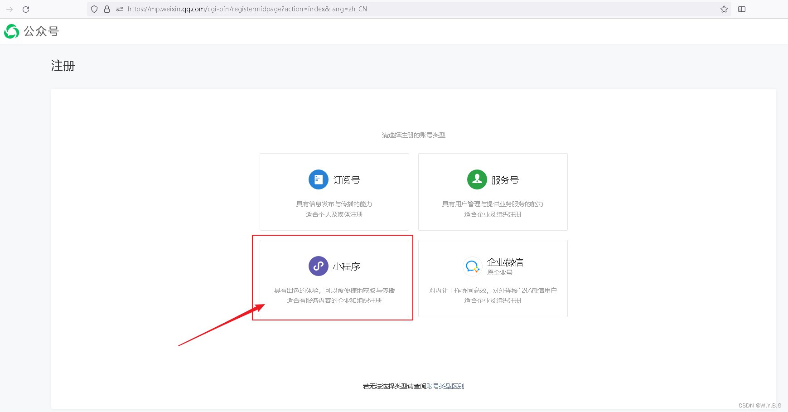Click the green WeChat 公众号 logo
This screenshot has width=788, height=412.
[12, 31]
